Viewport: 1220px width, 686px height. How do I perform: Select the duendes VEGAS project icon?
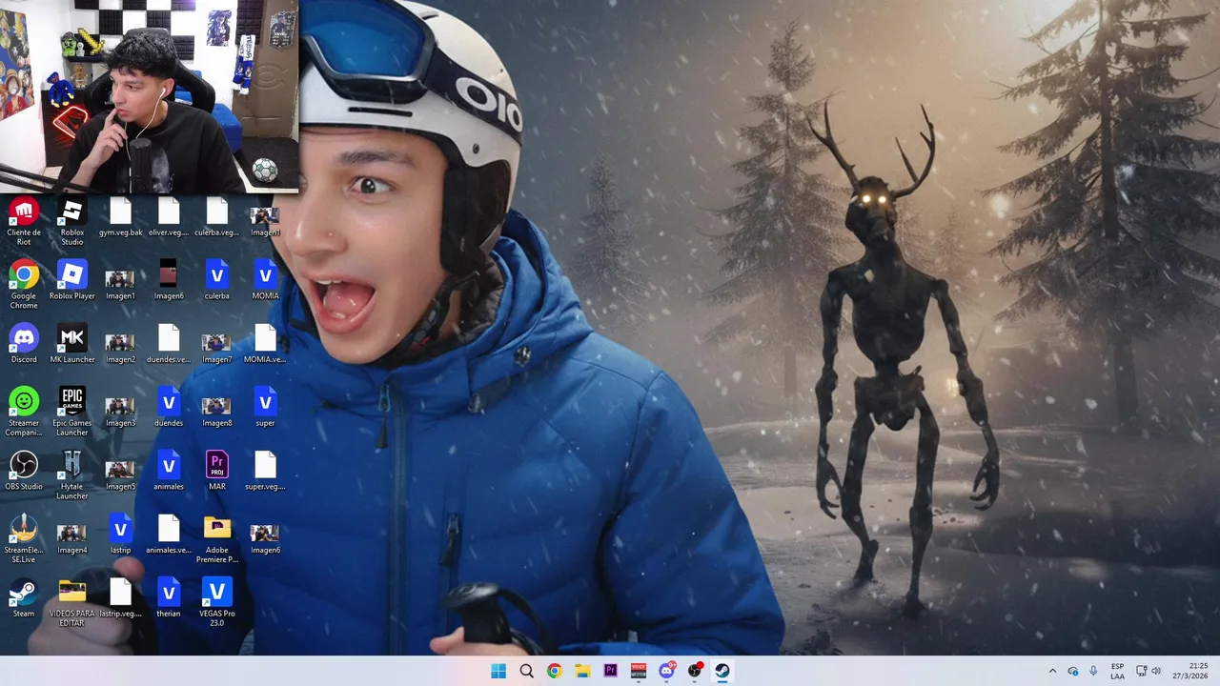(x=169, y=408)
